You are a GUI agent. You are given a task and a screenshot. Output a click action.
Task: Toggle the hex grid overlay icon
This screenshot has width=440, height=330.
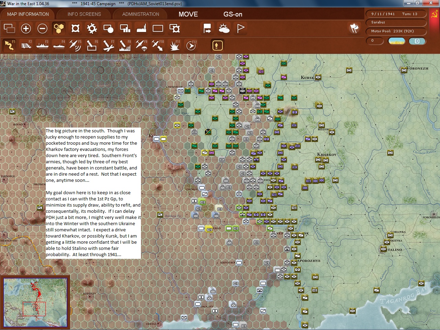[x=59, y=28]
